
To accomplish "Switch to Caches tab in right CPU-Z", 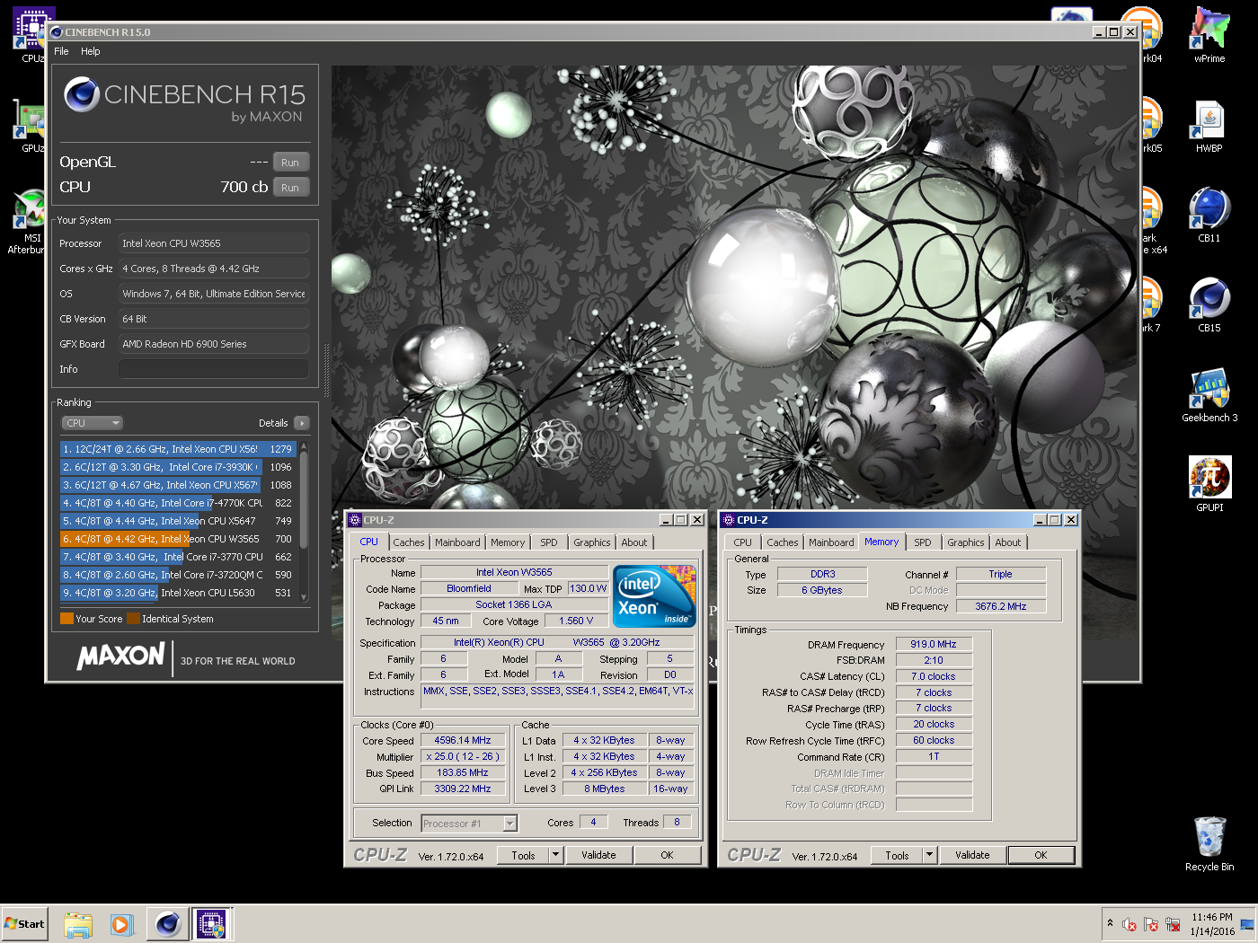I will (x=783, y=542).
